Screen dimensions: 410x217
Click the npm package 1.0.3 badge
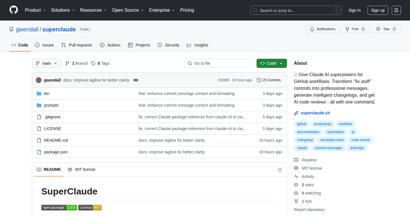click(x=59, y=208)
